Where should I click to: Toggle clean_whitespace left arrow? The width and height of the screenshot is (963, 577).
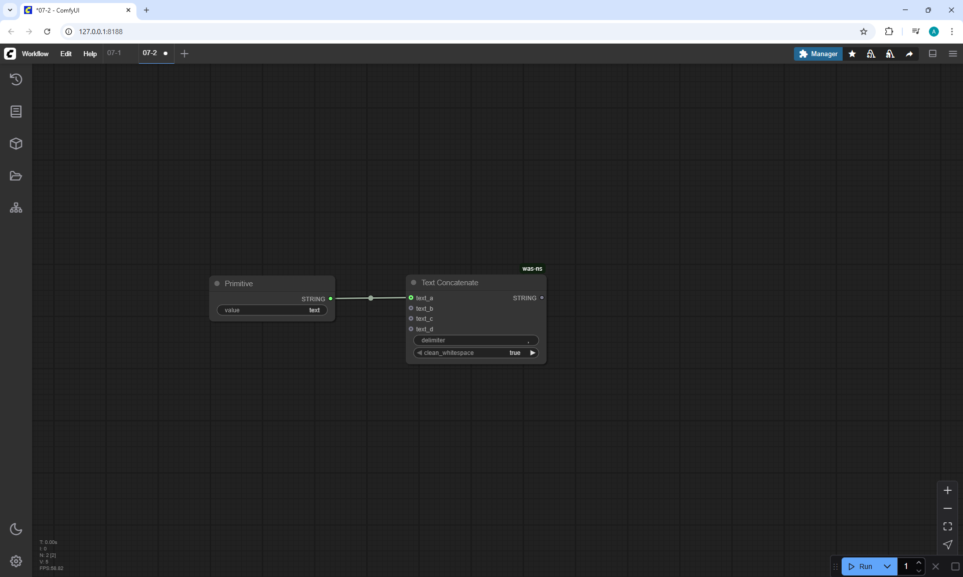[419, 353]
